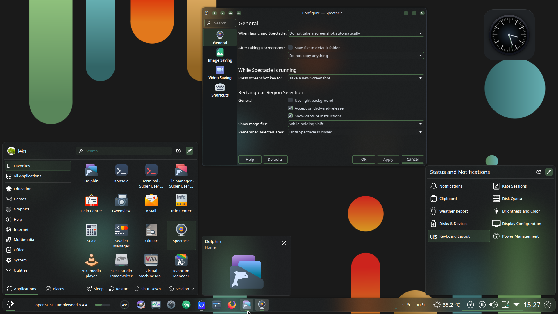
Task: Click Cancel in the Spectacle dialog
Action: [x=412, y=159]
